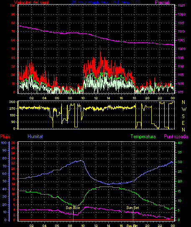The width and height of the screenshot is (191, 227).
Task: Click the red "22" rain axis value
Action: click(x=13, y=163)
